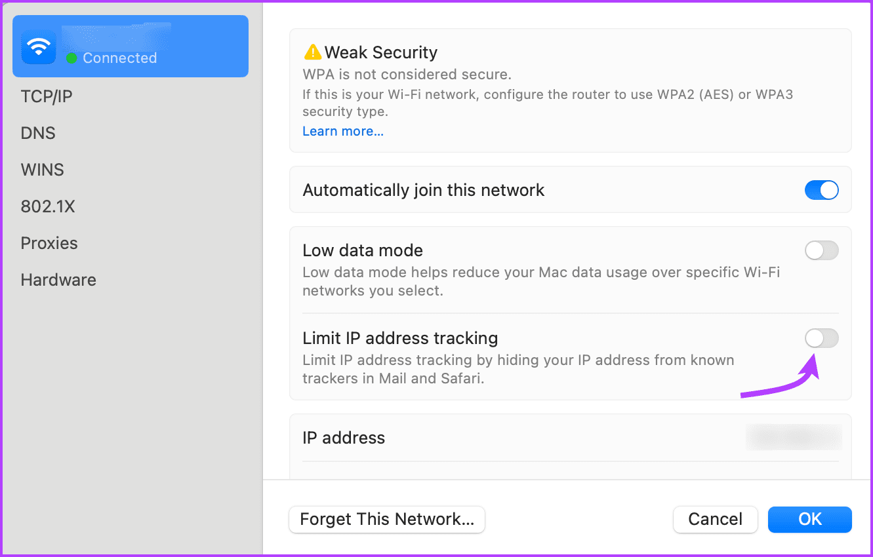Enable Low data mode
This screenshot has width=873, height=557.
821,250
